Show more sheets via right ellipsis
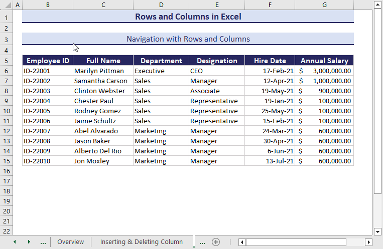The height and width of the screenshot is (249, 383). point(202,242)
